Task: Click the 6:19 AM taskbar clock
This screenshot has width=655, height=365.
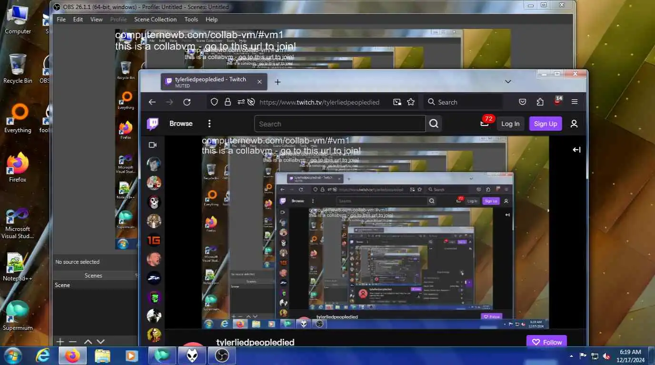Action: (631, 355)
